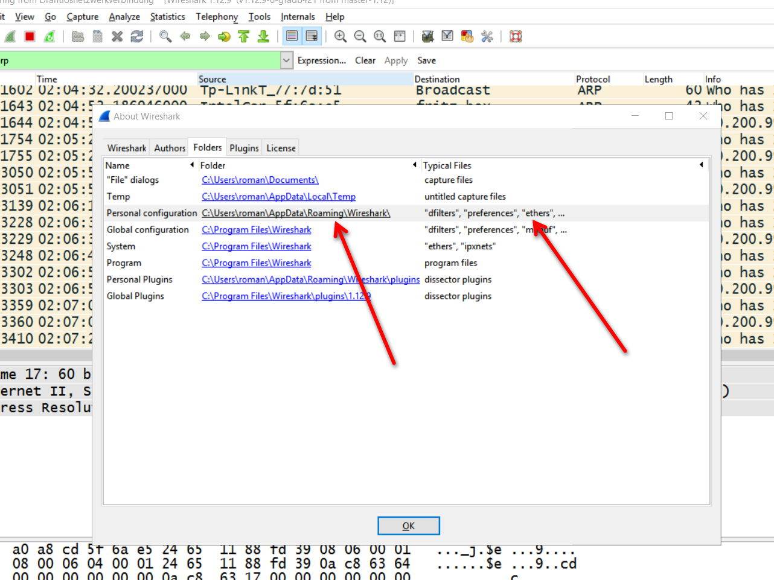The width and height of the screenshot is (774, 580).
Task: Edit display filter icon
Action: [447, 37]
